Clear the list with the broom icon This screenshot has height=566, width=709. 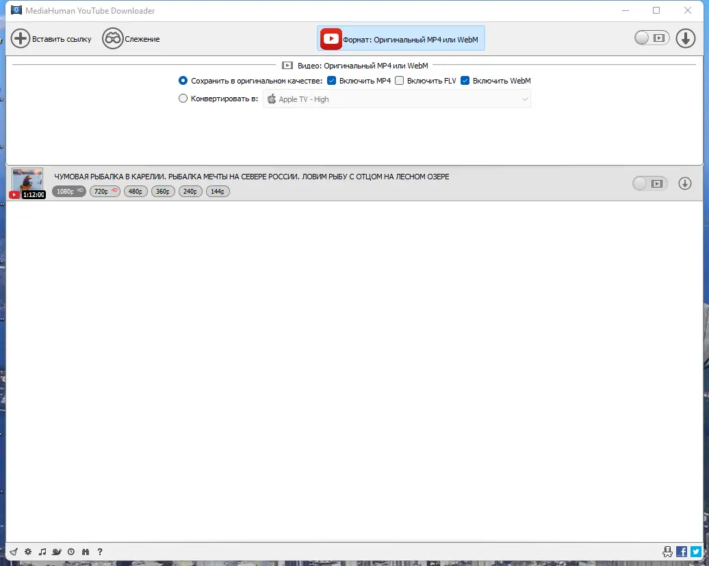[x=14, y=552]
